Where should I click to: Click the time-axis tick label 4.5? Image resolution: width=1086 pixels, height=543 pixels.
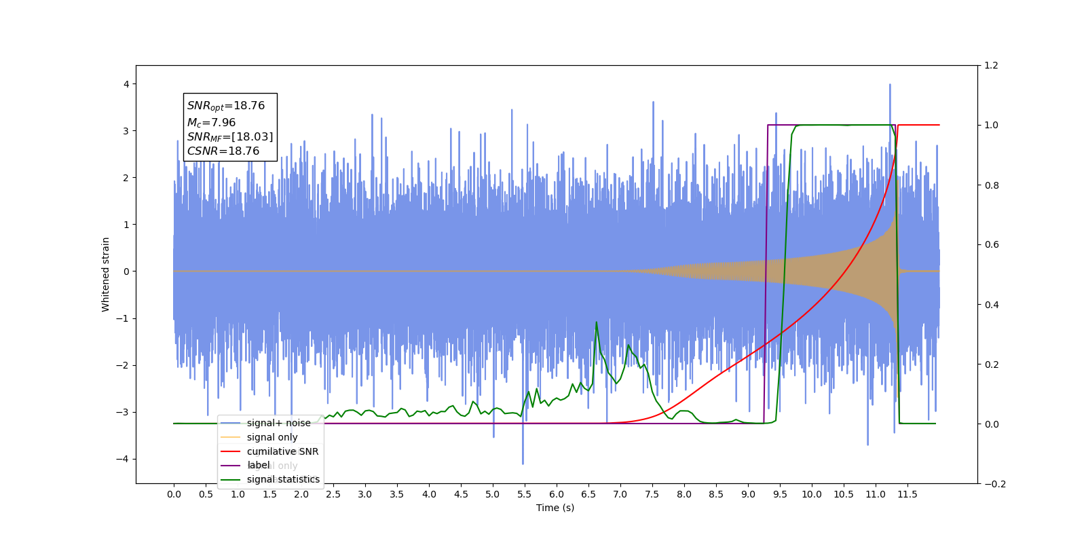[x=461, y=494]
